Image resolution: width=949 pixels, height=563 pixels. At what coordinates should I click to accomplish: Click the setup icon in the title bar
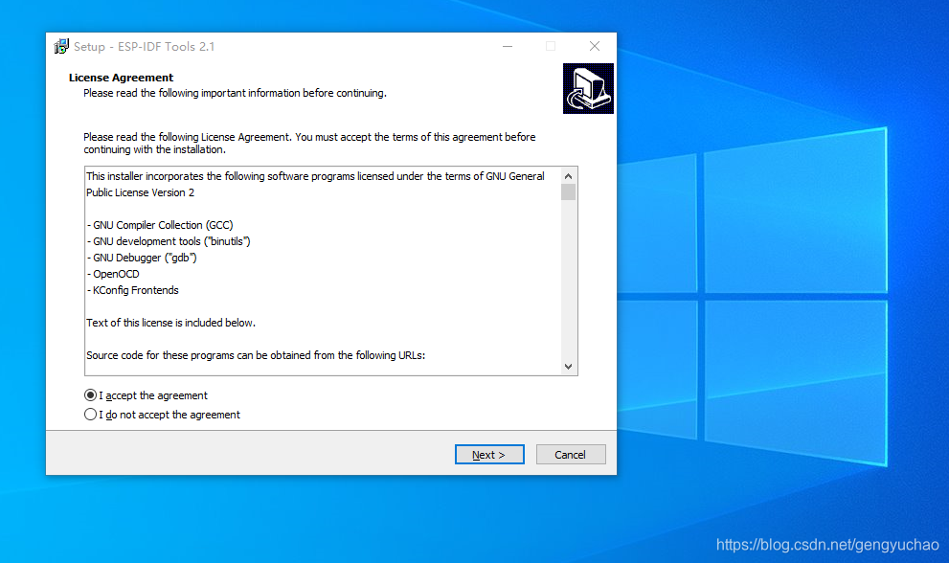point(61,47)
